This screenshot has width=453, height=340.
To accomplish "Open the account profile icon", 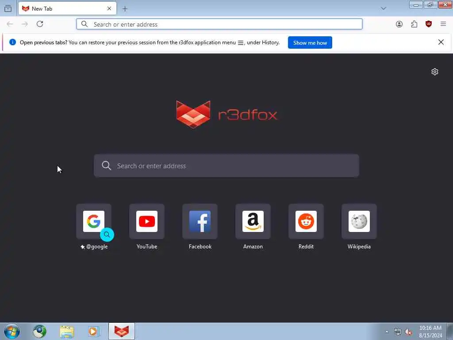I will click(x=399, y=24).
